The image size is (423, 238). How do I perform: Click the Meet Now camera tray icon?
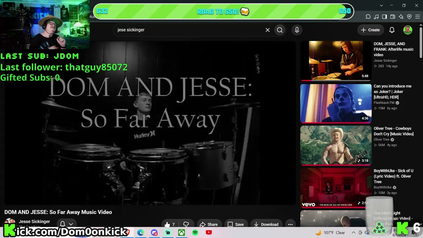(x=360, y=233)
